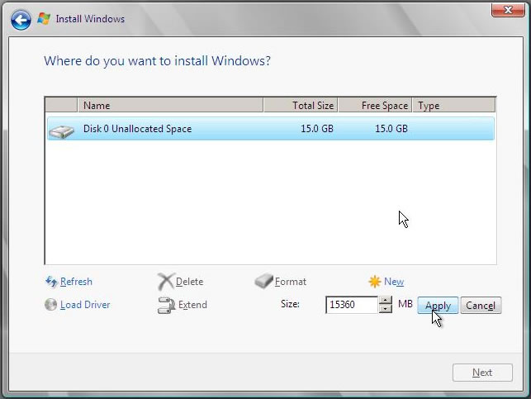Image resolution: width=531 pixels, height=399 pixels.
Task: Cancel the new partition size entry
Action: [480, 306]
